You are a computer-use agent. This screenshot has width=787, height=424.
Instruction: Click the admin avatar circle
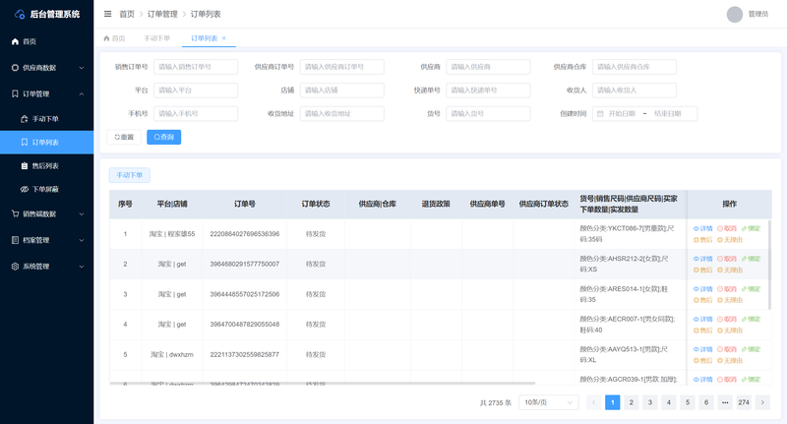tap(734, 14)
